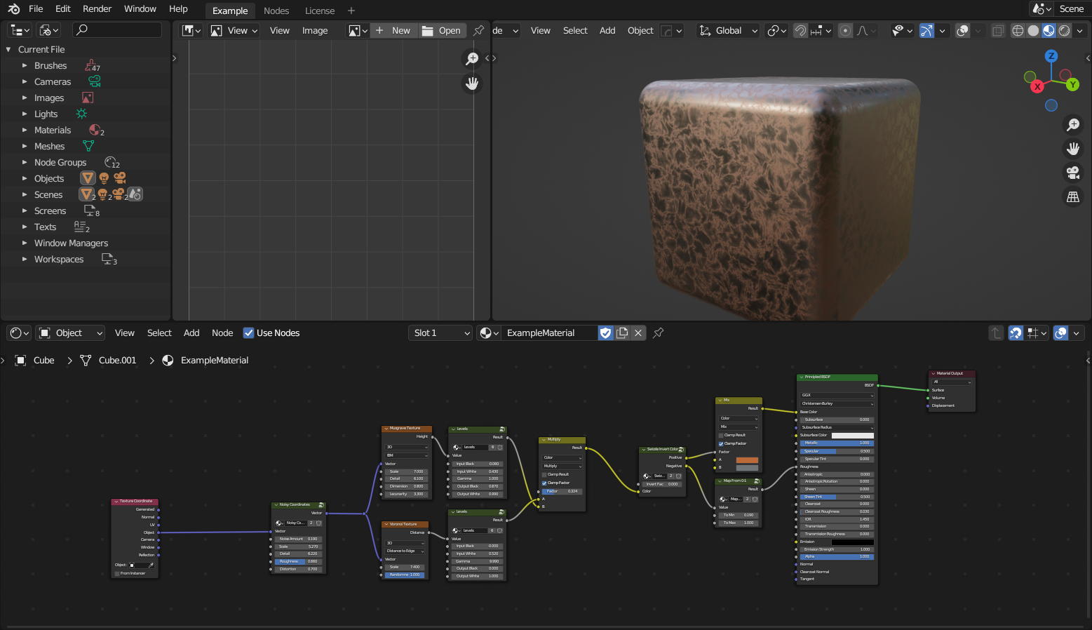The height and width of the screenshot is (630, 1092).
Task: Click the Open image button
Action: coord(442,31)
